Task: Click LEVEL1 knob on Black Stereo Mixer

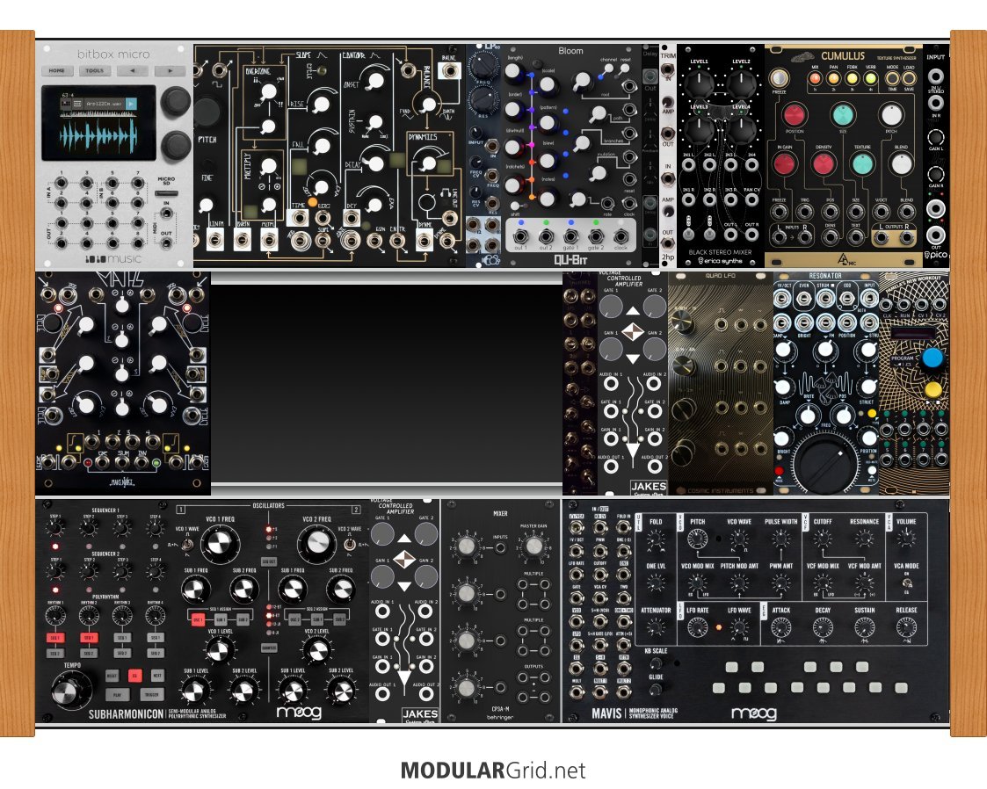Action: coord(700,83)
